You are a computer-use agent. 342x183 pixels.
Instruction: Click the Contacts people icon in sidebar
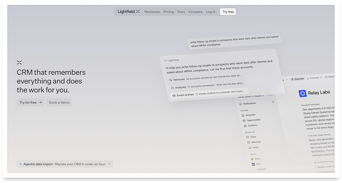[245, 126]
